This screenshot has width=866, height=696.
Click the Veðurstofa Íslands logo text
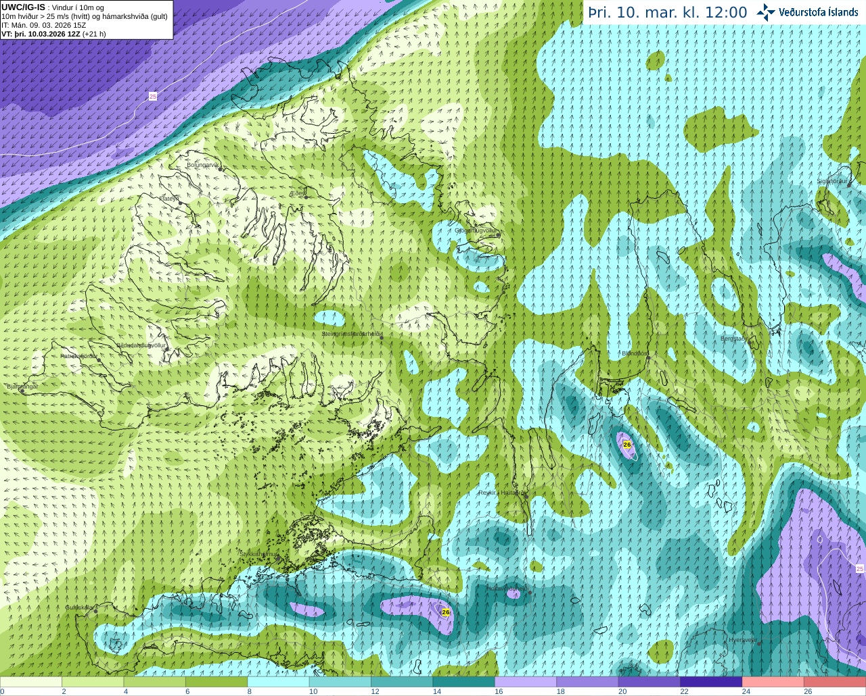pyautogui.click(x=818, y=12)
